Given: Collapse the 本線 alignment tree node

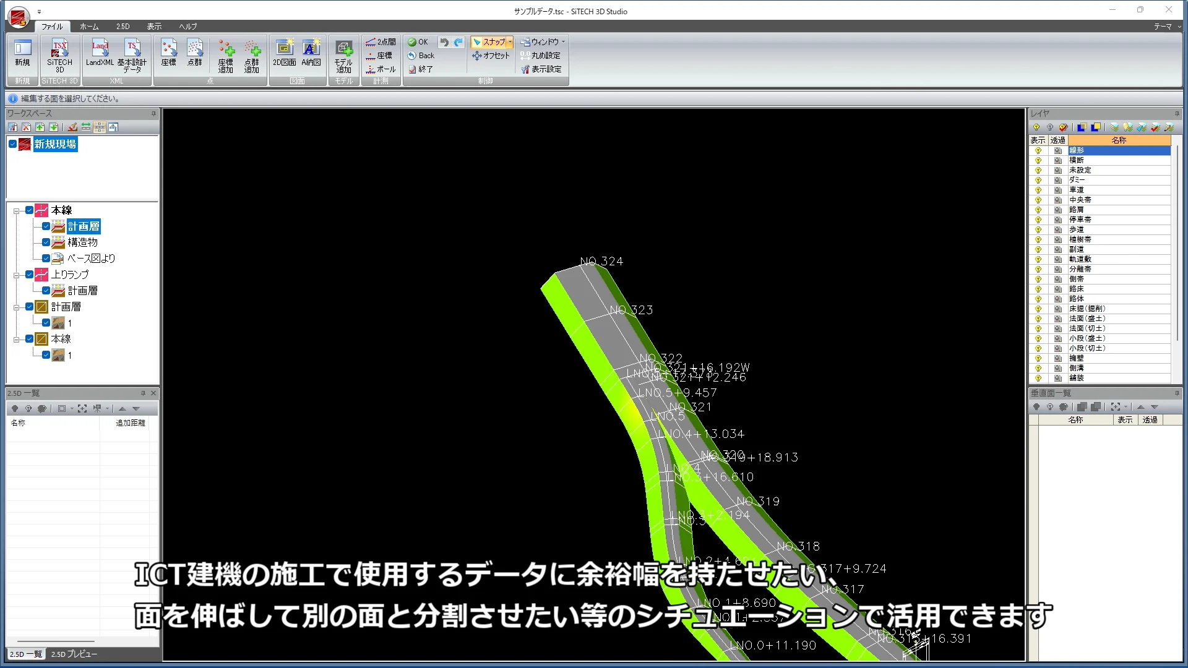Looking at the screenshot, I should click(x=16, y=211).
